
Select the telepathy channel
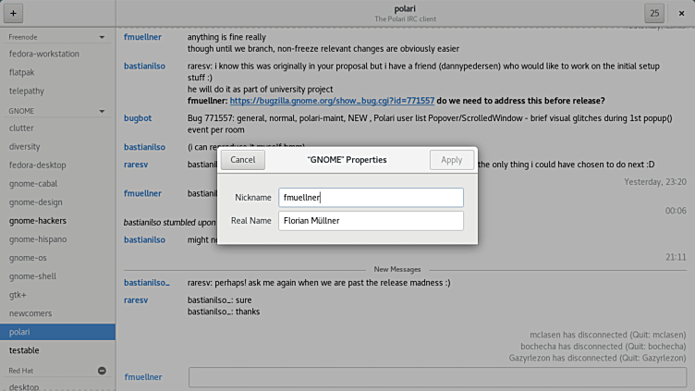coord(57,91)
